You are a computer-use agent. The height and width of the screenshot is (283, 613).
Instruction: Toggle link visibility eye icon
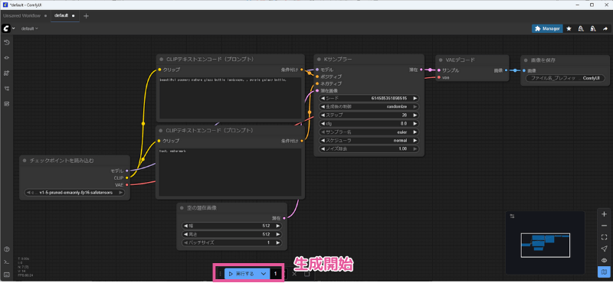(604, 260)
